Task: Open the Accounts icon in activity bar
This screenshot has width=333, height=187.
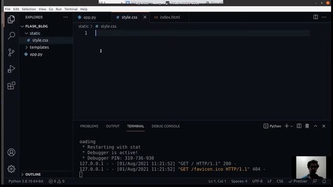Action: pos(11,152)
